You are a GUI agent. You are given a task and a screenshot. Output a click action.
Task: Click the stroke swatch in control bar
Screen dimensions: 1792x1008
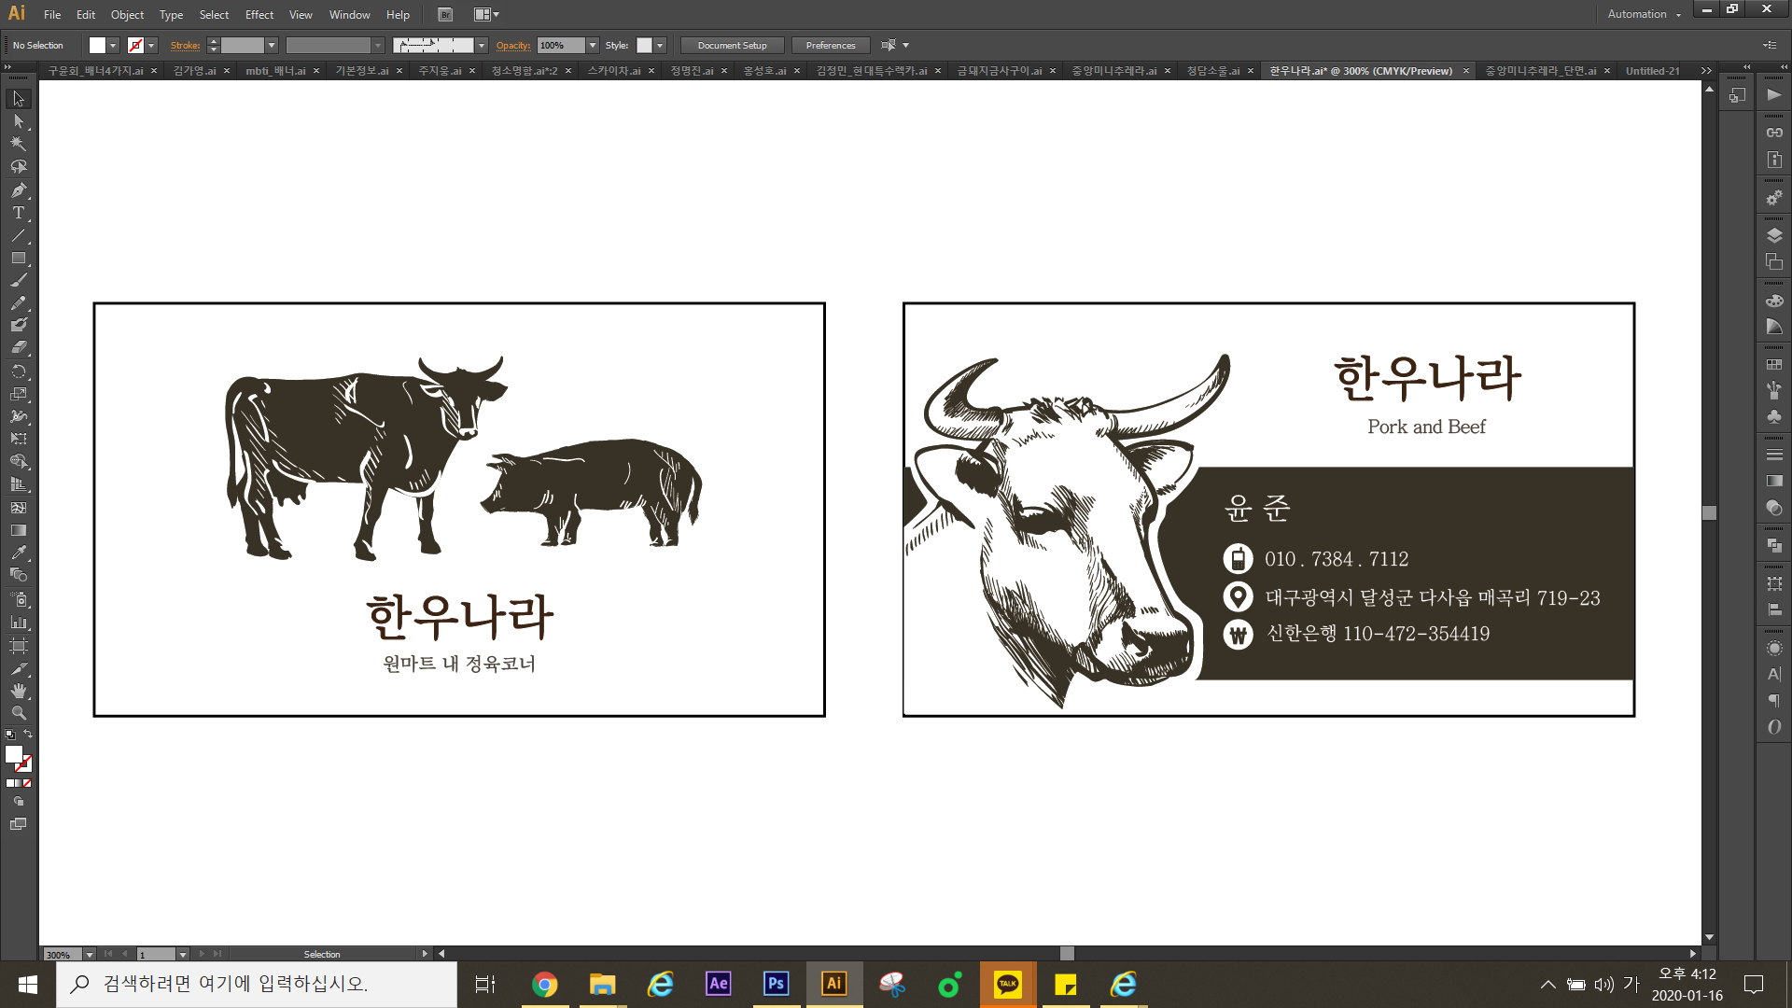135,46
